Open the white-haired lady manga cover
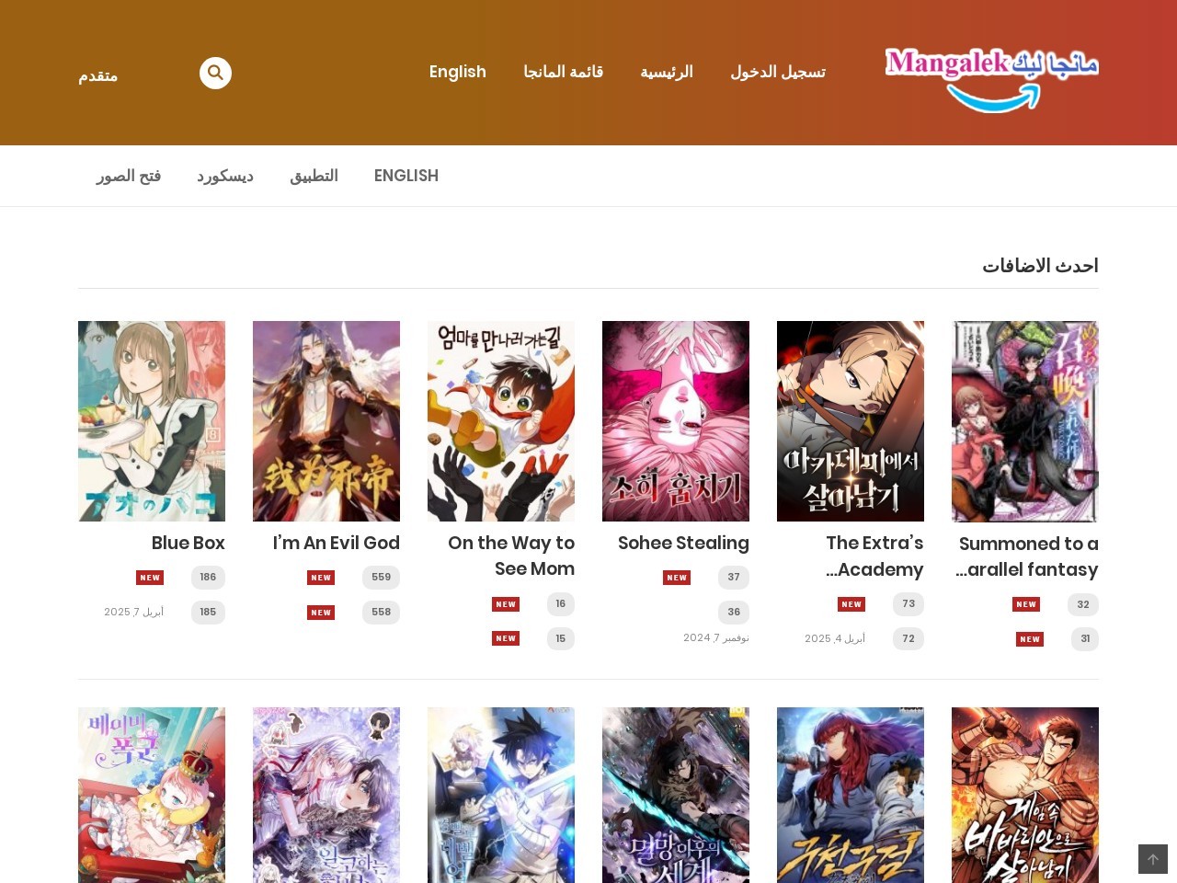The height and width of the screenshot is (883, 1177). pyautogui.click(x=326, y=795)
